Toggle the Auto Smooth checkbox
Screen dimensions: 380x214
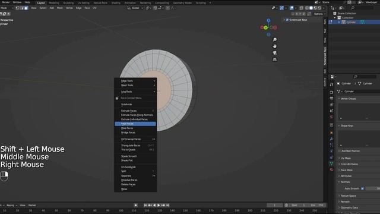point(363,188)
